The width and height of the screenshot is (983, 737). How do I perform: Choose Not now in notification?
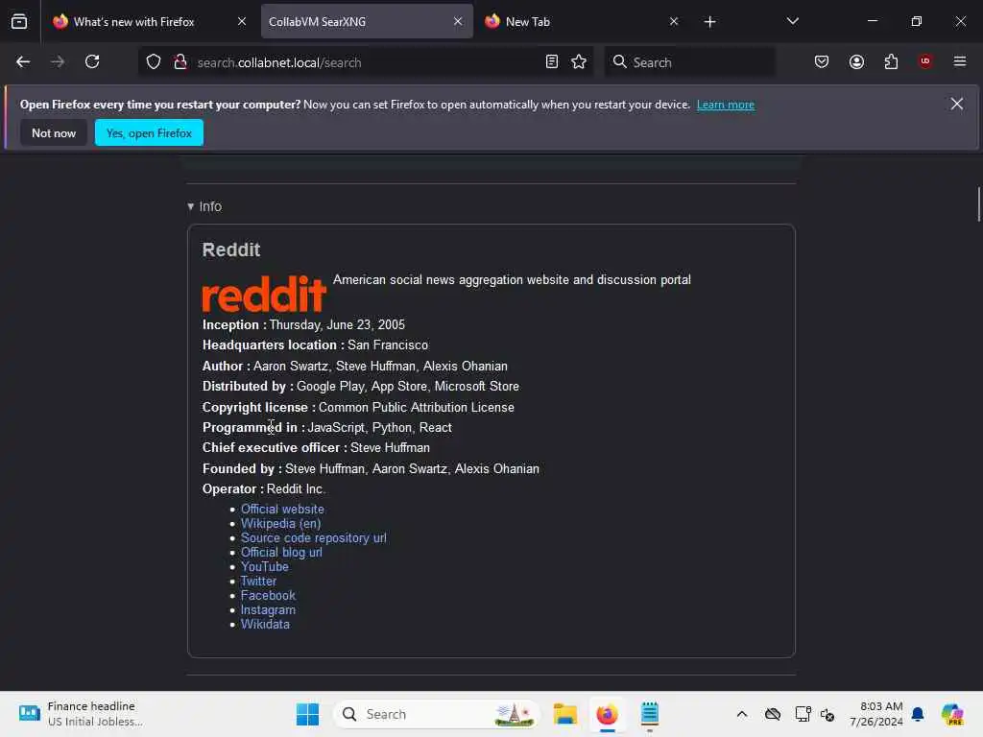point(54,132)
